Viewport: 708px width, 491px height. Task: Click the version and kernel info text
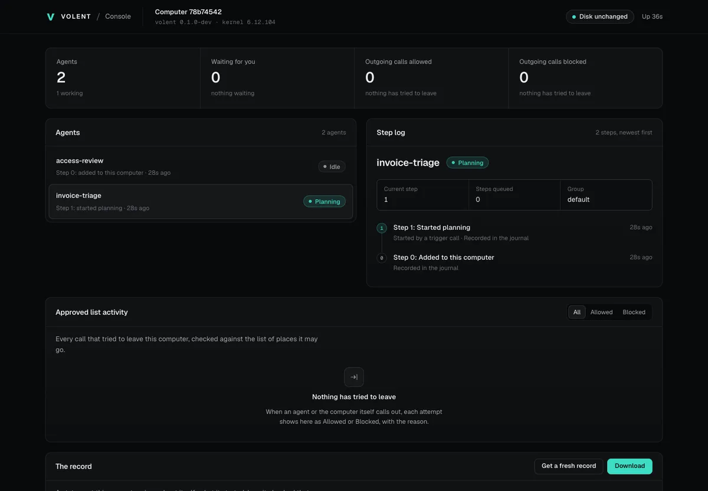(x=215, y=22)
